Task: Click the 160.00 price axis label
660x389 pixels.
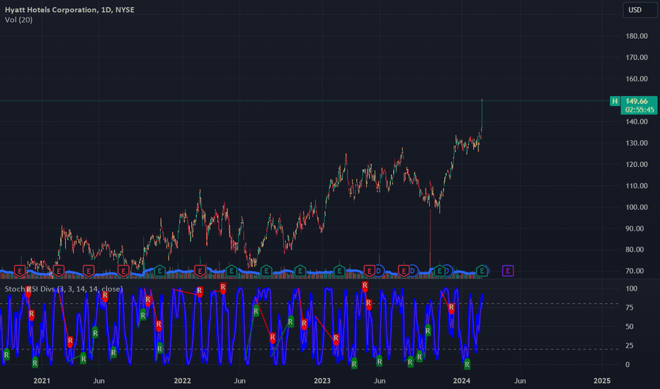Action: pyautogui.click(x=637, y=79)
